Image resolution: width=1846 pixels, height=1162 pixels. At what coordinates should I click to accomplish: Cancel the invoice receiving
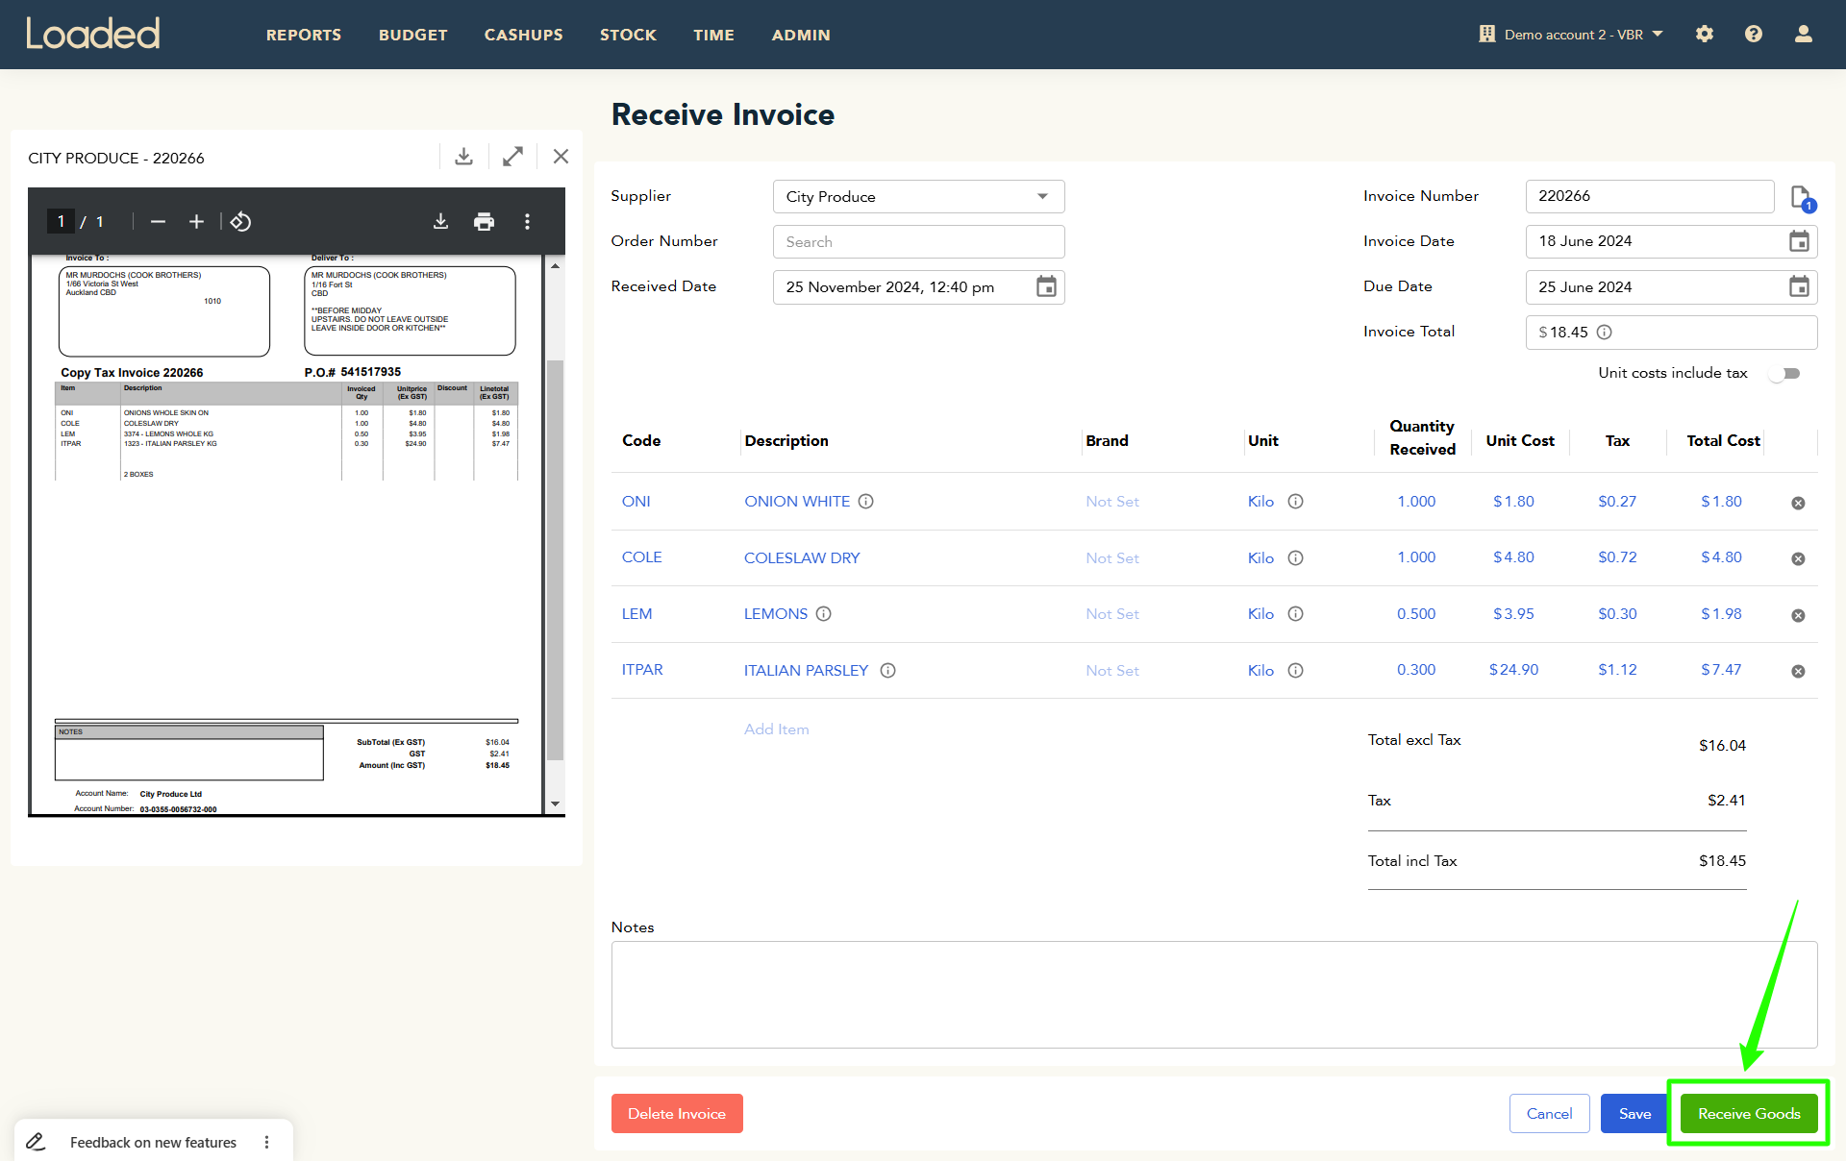click(x=1549, y=1113)
